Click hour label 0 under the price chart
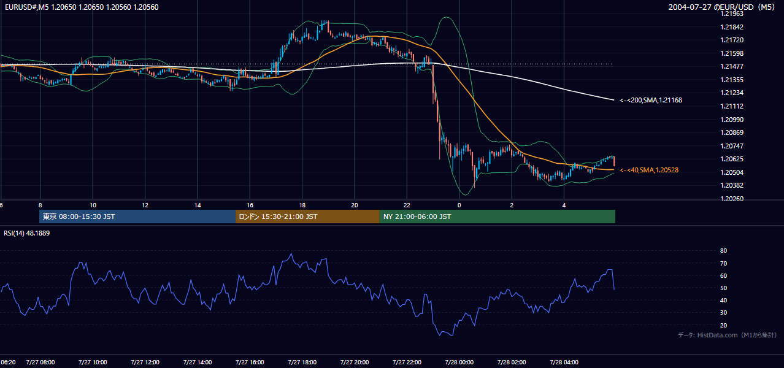Viewport: 784px width, 368px height. pyautogui.click(x=459, y=205)
